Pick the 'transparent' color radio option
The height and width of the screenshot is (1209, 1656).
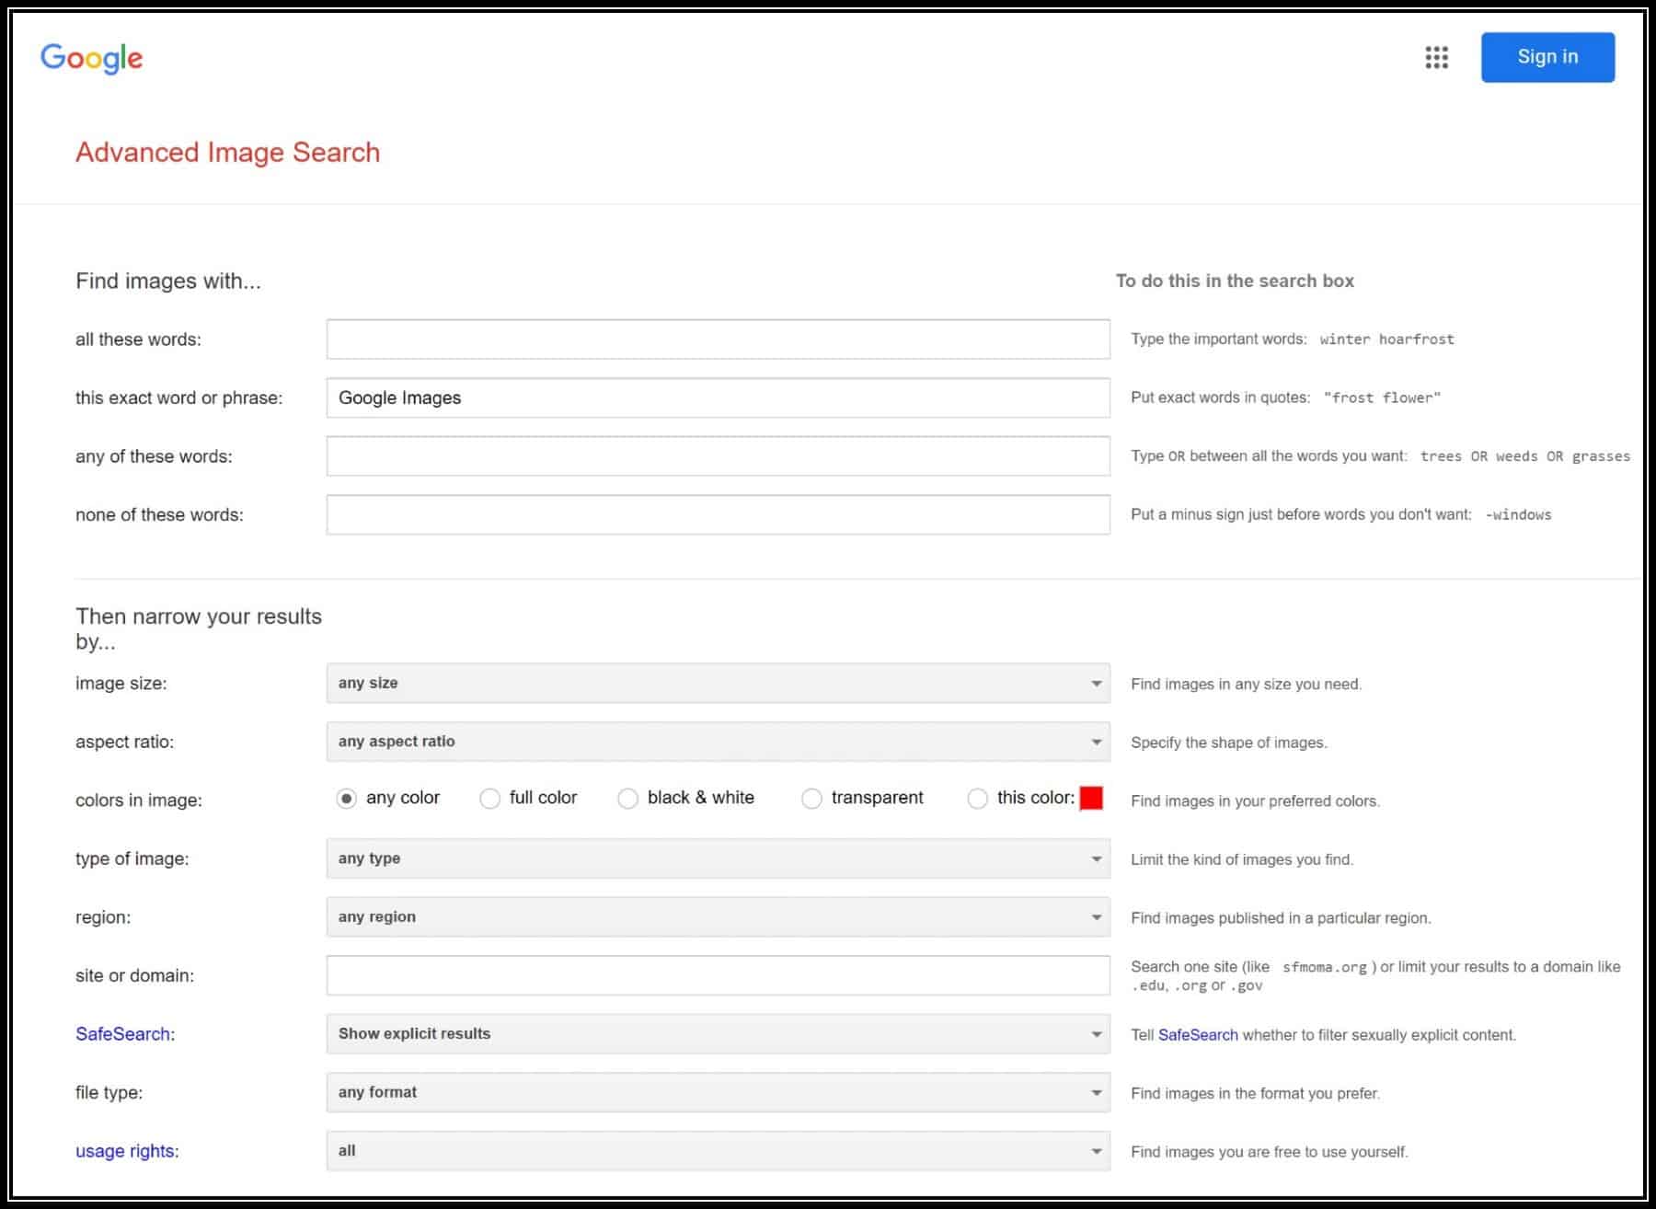811,799
